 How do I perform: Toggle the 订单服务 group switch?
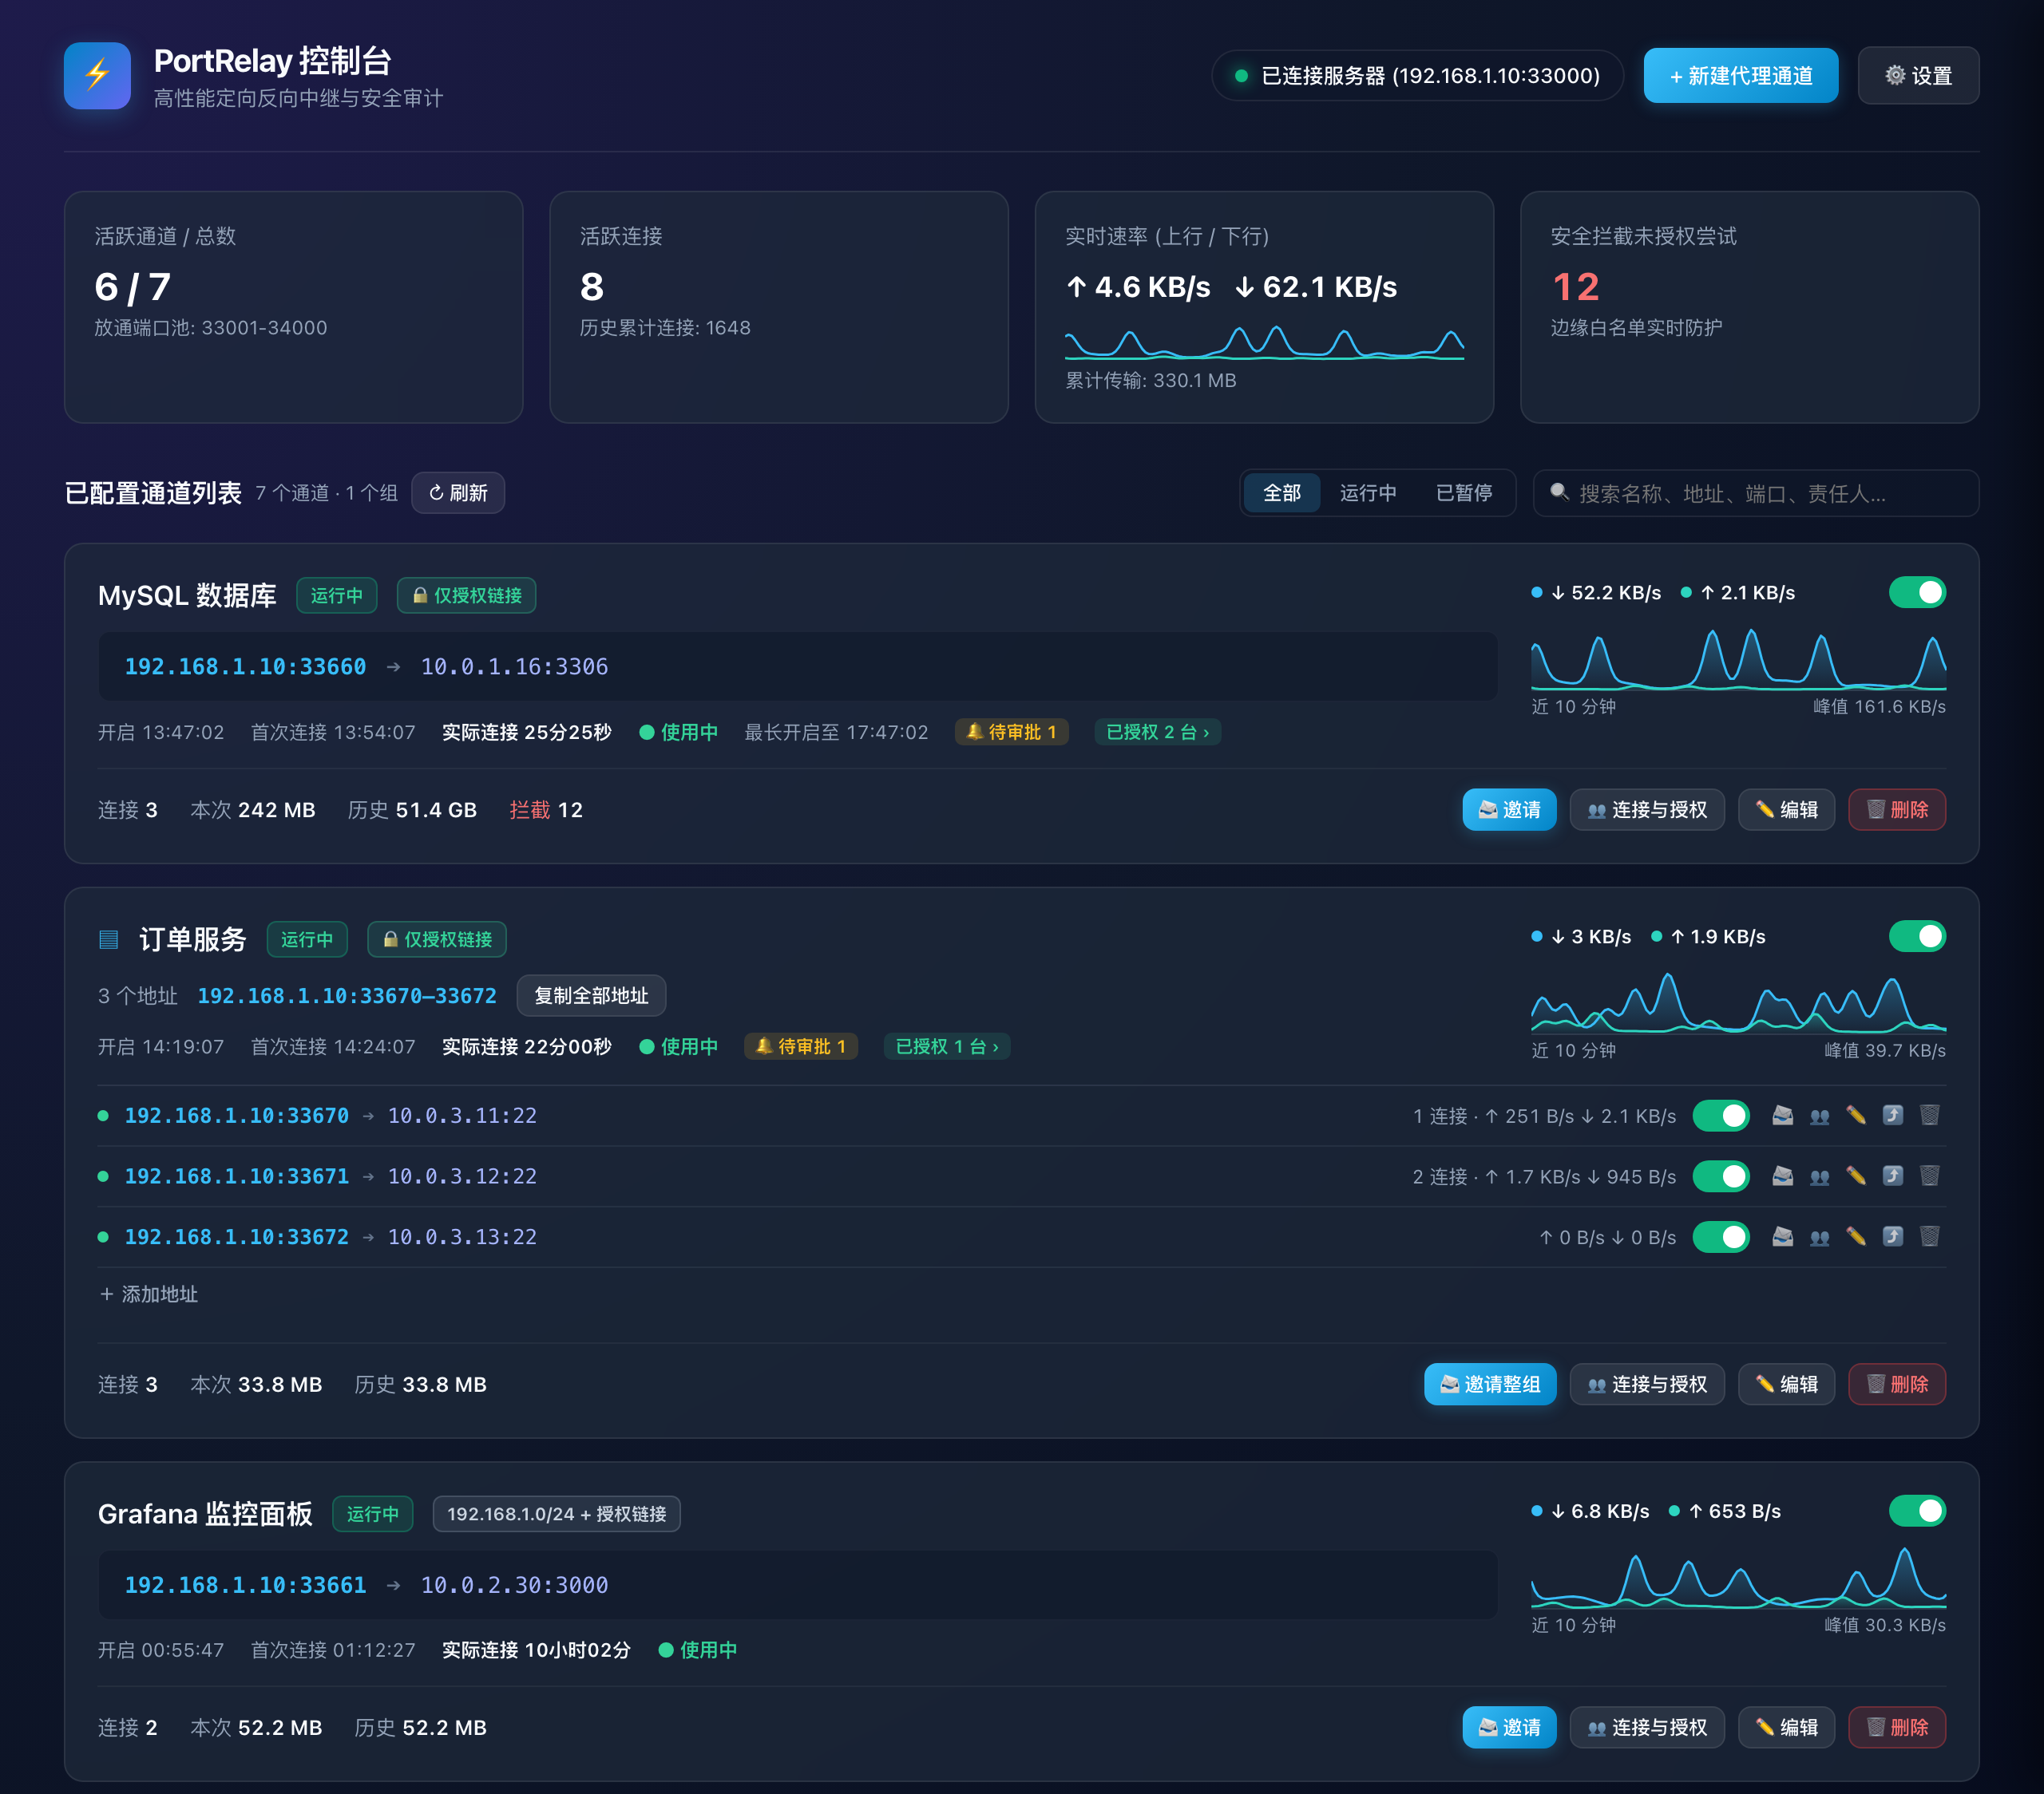[1917, 936]
